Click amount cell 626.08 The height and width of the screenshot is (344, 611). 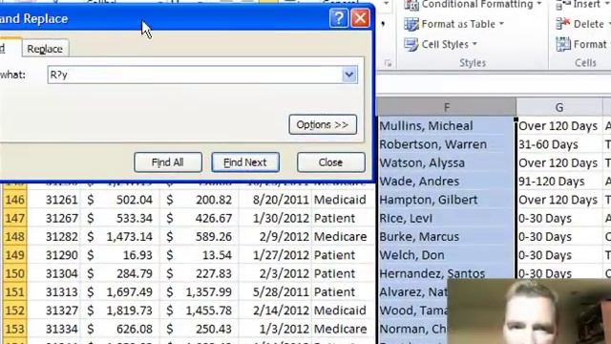(120, 329)
